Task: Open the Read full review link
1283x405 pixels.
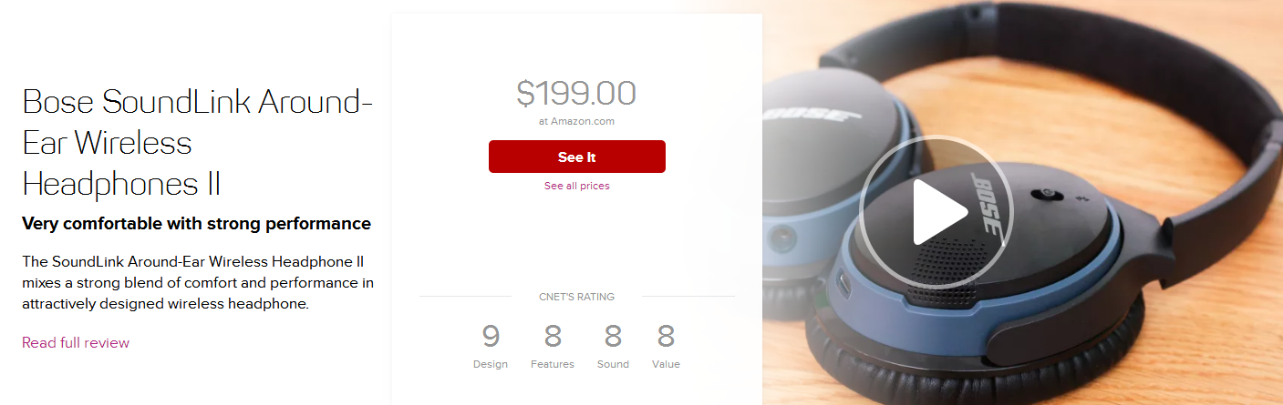Action: pos(76,342)
